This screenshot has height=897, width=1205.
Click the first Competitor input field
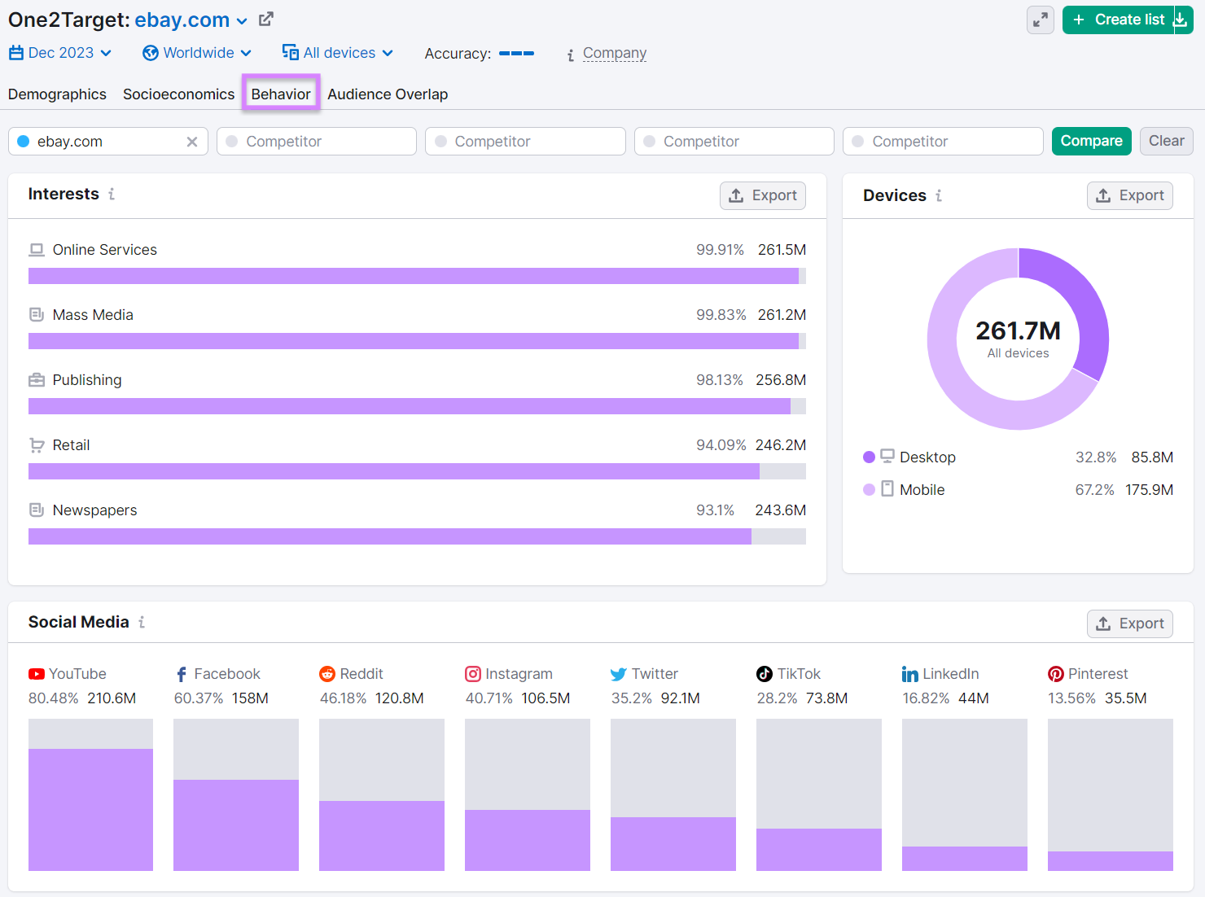[316, 141]
